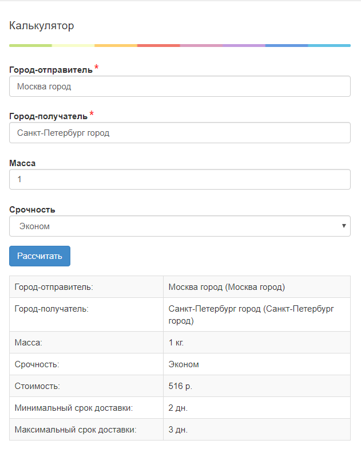The image size is (361, 452).
Task: Select the 'Москва город (Москва город)' cell
Action: point(257,287)
